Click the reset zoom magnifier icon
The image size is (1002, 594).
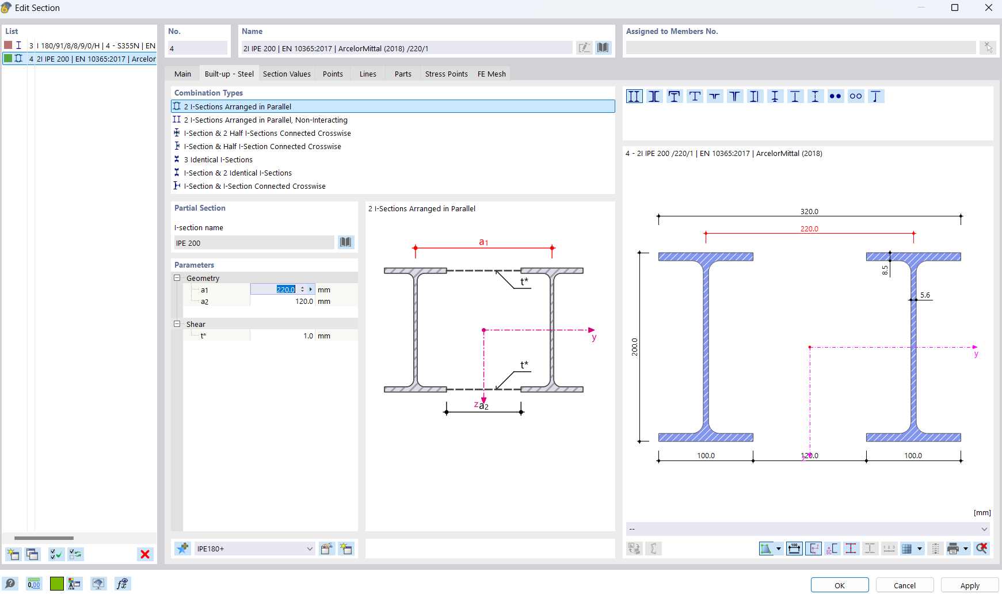(982, 549)
